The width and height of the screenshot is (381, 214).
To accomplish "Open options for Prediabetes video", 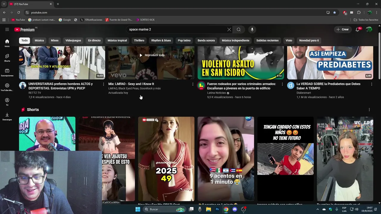I will [371, 84].
